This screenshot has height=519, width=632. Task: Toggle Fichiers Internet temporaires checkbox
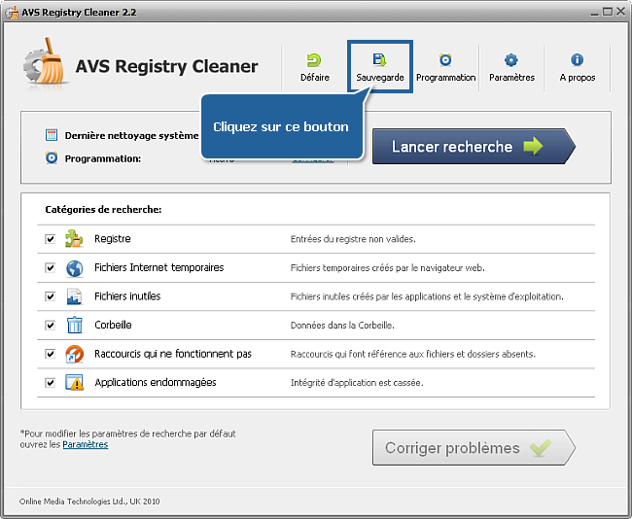pos(50,267)
